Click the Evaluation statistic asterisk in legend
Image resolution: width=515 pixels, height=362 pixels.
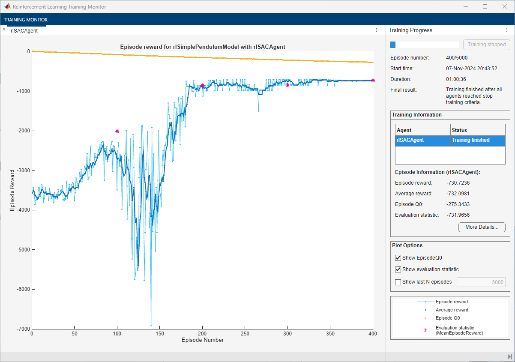425,330
